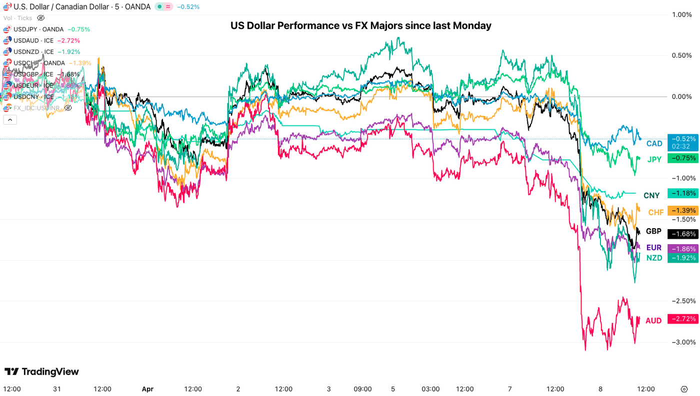Click the −2.72% value next to USDAUD
This screenshot has width=700, height=396.
tap(68, 40)
